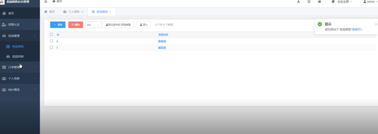Sort by ID column header
This screenshot has width=378, height=134.
[58, 35]
